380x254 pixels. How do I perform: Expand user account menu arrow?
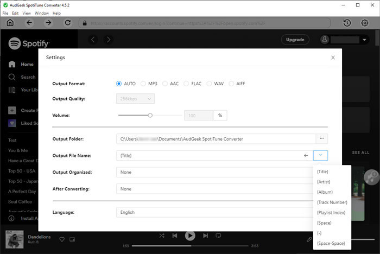tap(364, 40)
